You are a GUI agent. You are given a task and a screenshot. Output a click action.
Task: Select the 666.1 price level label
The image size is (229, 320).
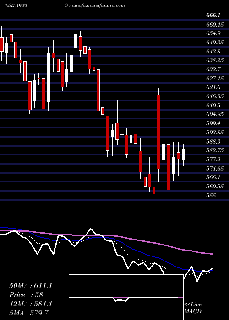(213, 15)
